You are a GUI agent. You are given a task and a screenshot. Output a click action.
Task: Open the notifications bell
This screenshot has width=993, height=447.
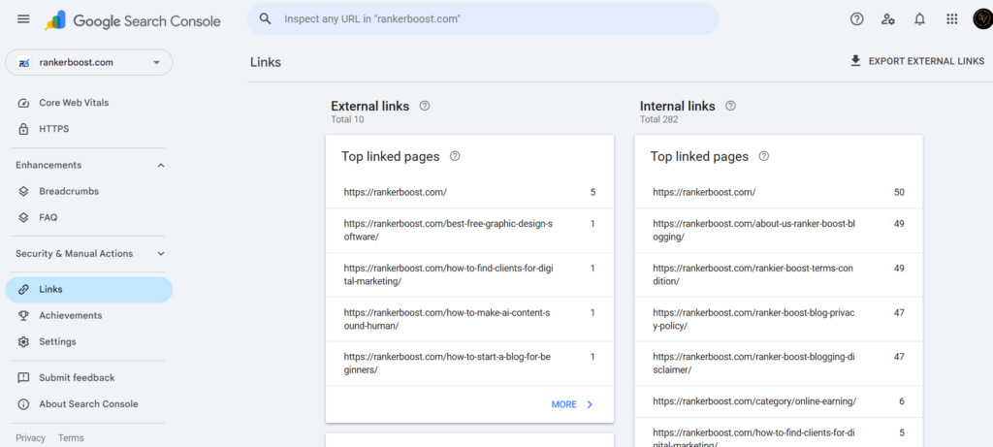(x=919, y=19)
